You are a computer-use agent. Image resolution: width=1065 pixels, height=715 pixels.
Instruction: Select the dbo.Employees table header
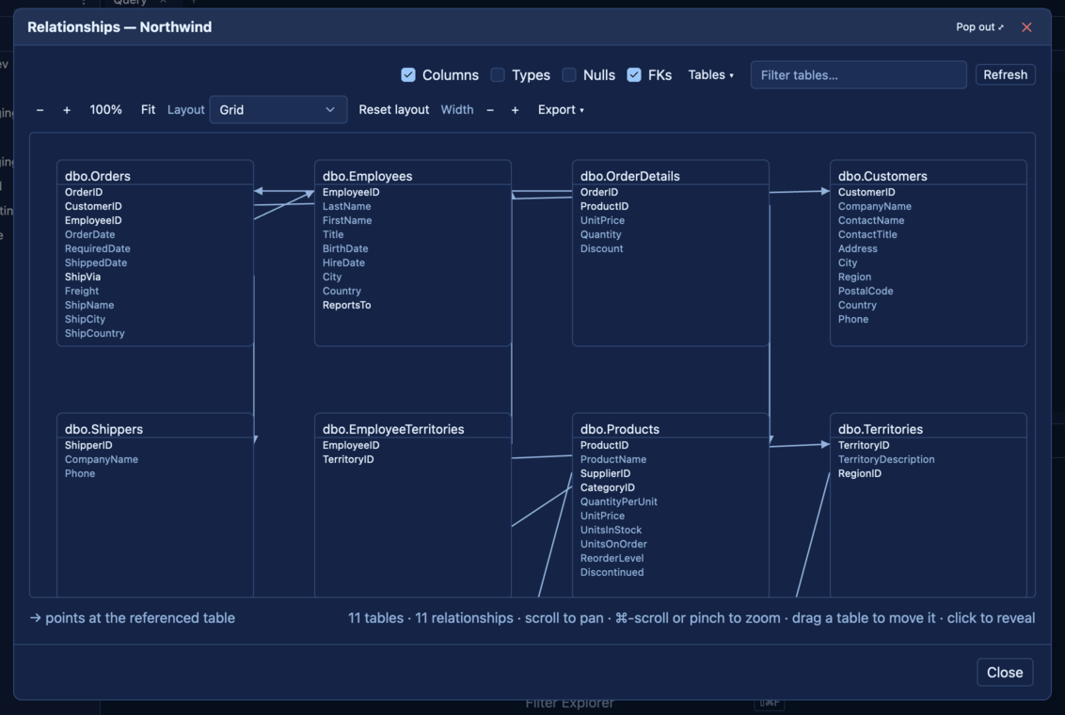coord(413,175)
